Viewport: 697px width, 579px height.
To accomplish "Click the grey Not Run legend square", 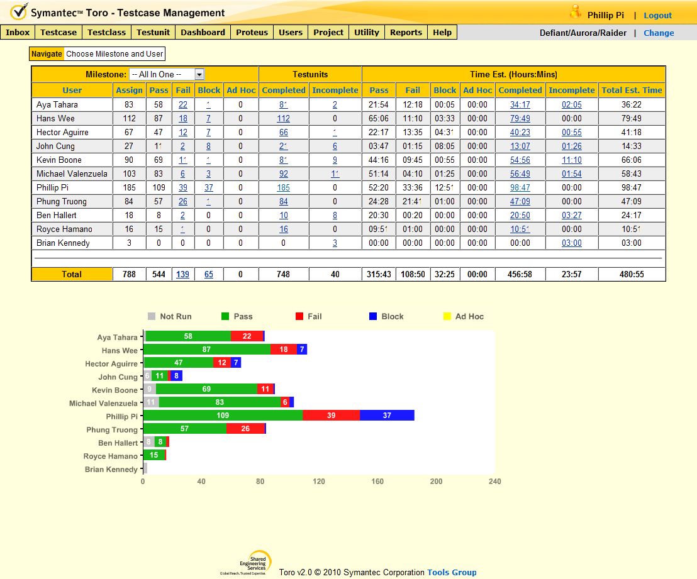I will coord(152,316).
